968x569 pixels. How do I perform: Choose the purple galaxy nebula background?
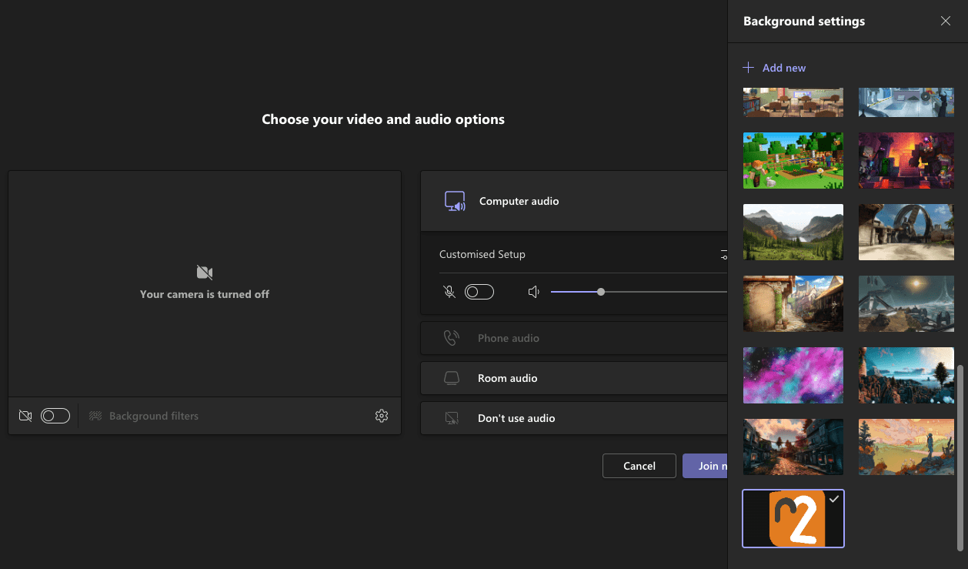point(793,375)
